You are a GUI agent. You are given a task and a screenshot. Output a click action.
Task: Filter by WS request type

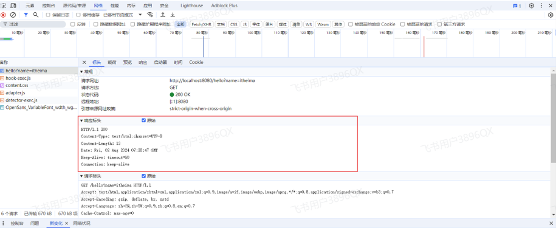(x=309, y=24)
